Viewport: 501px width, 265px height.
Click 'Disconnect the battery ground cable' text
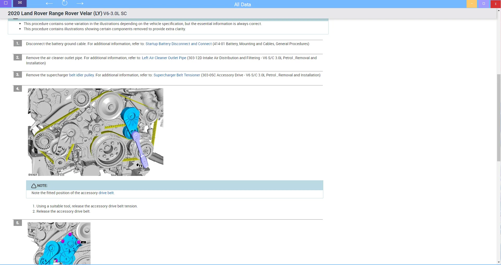[56, 44]
